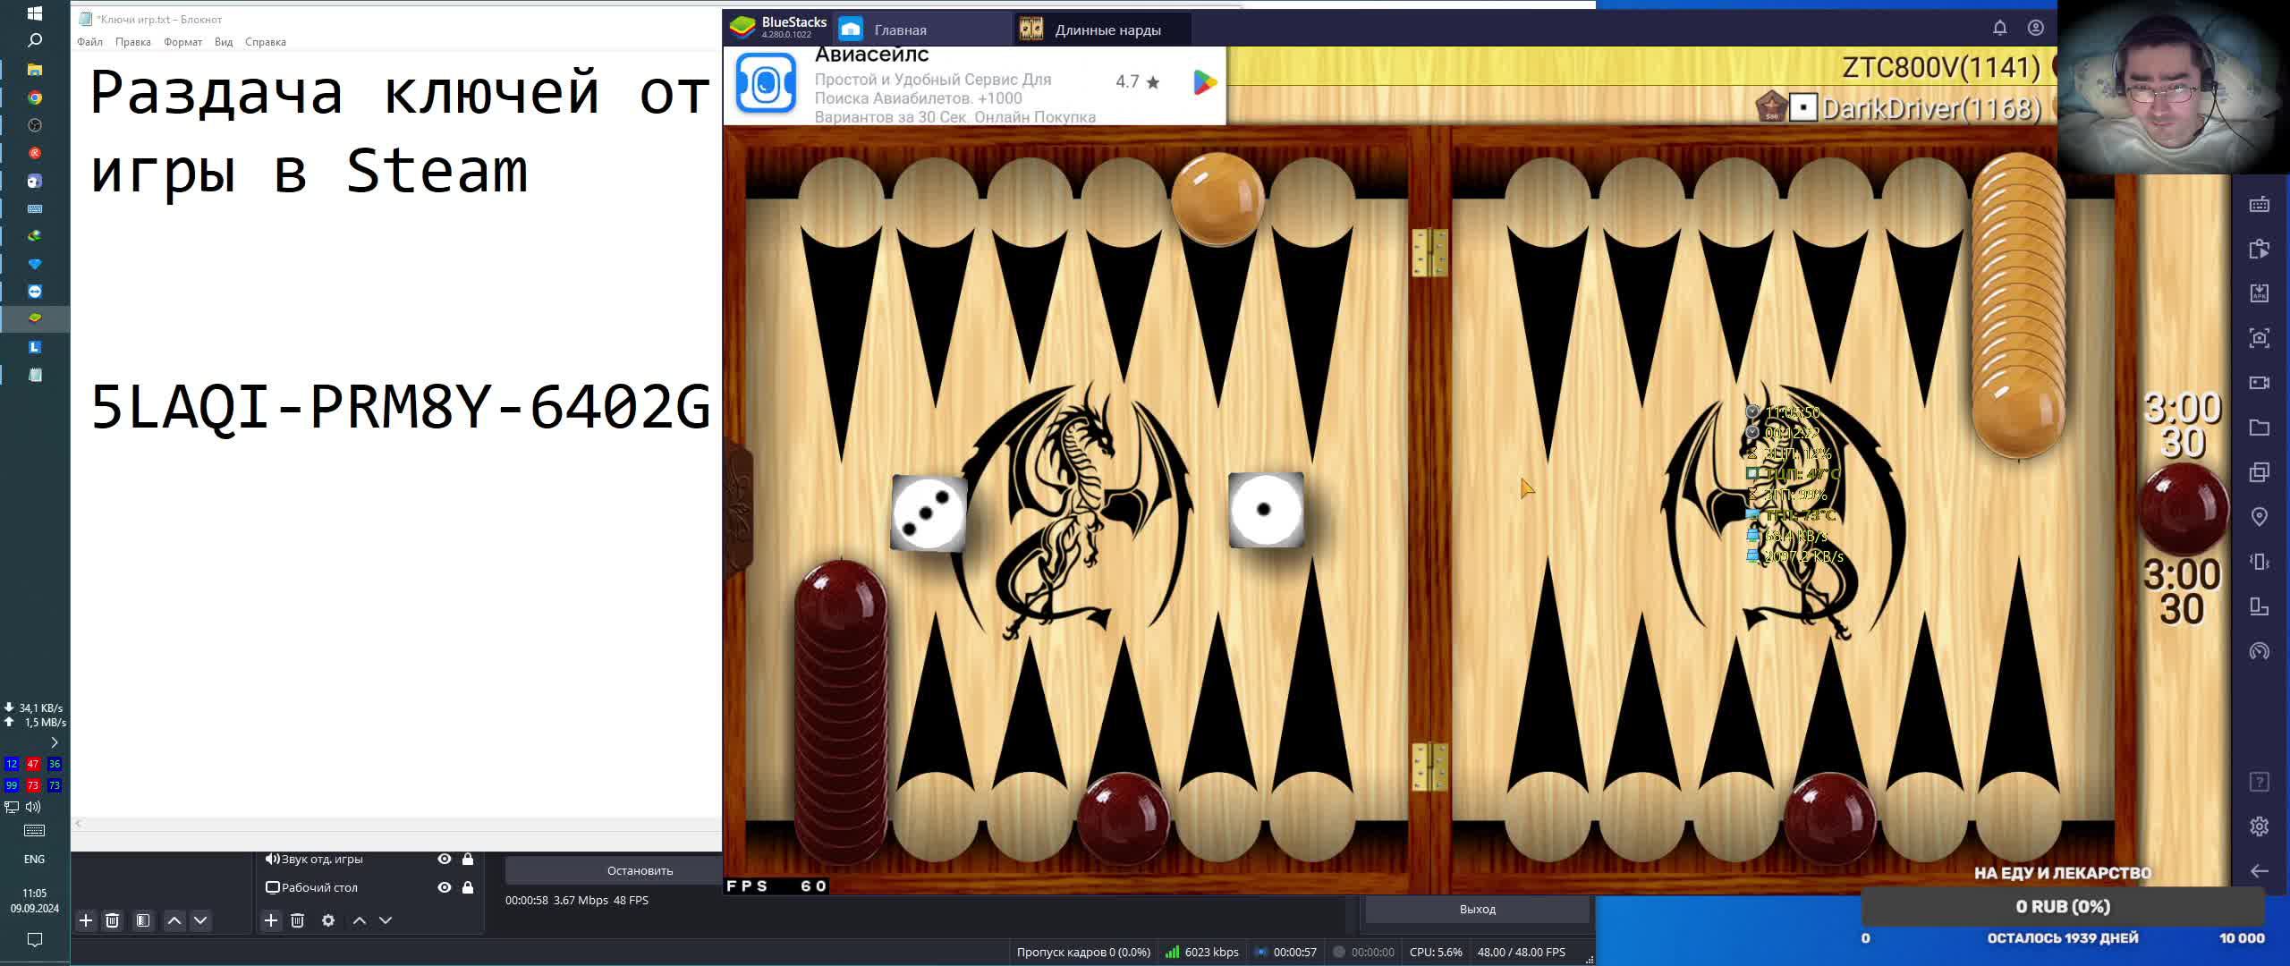
Task: Open BlueStacks install APK icon
Action: pyautogui.click(x=2259, y=293)
